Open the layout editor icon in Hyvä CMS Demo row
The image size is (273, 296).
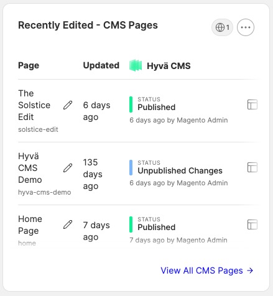point(252,167)
